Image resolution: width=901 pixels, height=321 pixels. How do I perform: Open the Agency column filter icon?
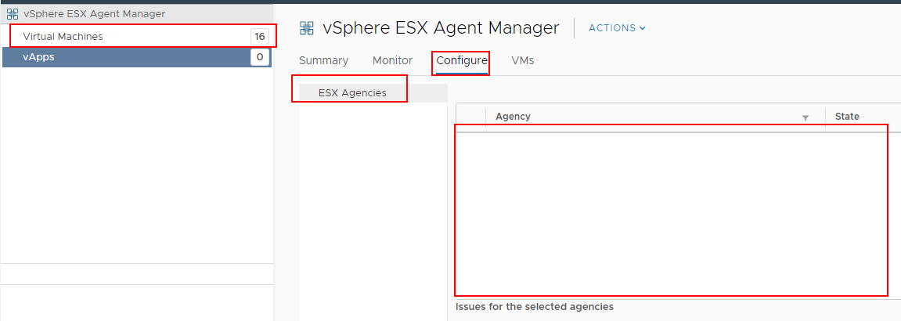805,117
